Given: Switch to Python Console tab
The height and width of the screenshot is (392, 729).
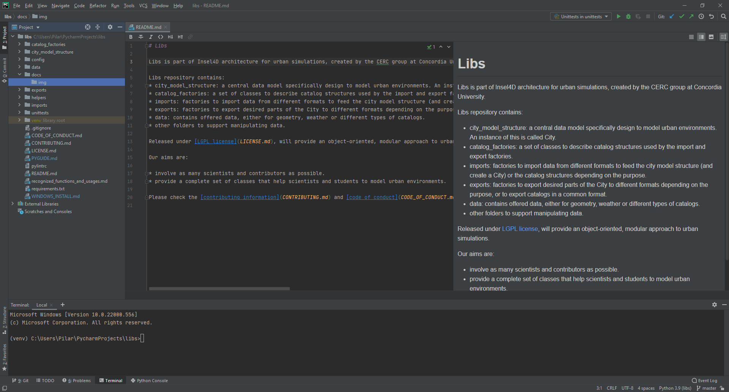Looking at the screenshot, I should point(149,380).
